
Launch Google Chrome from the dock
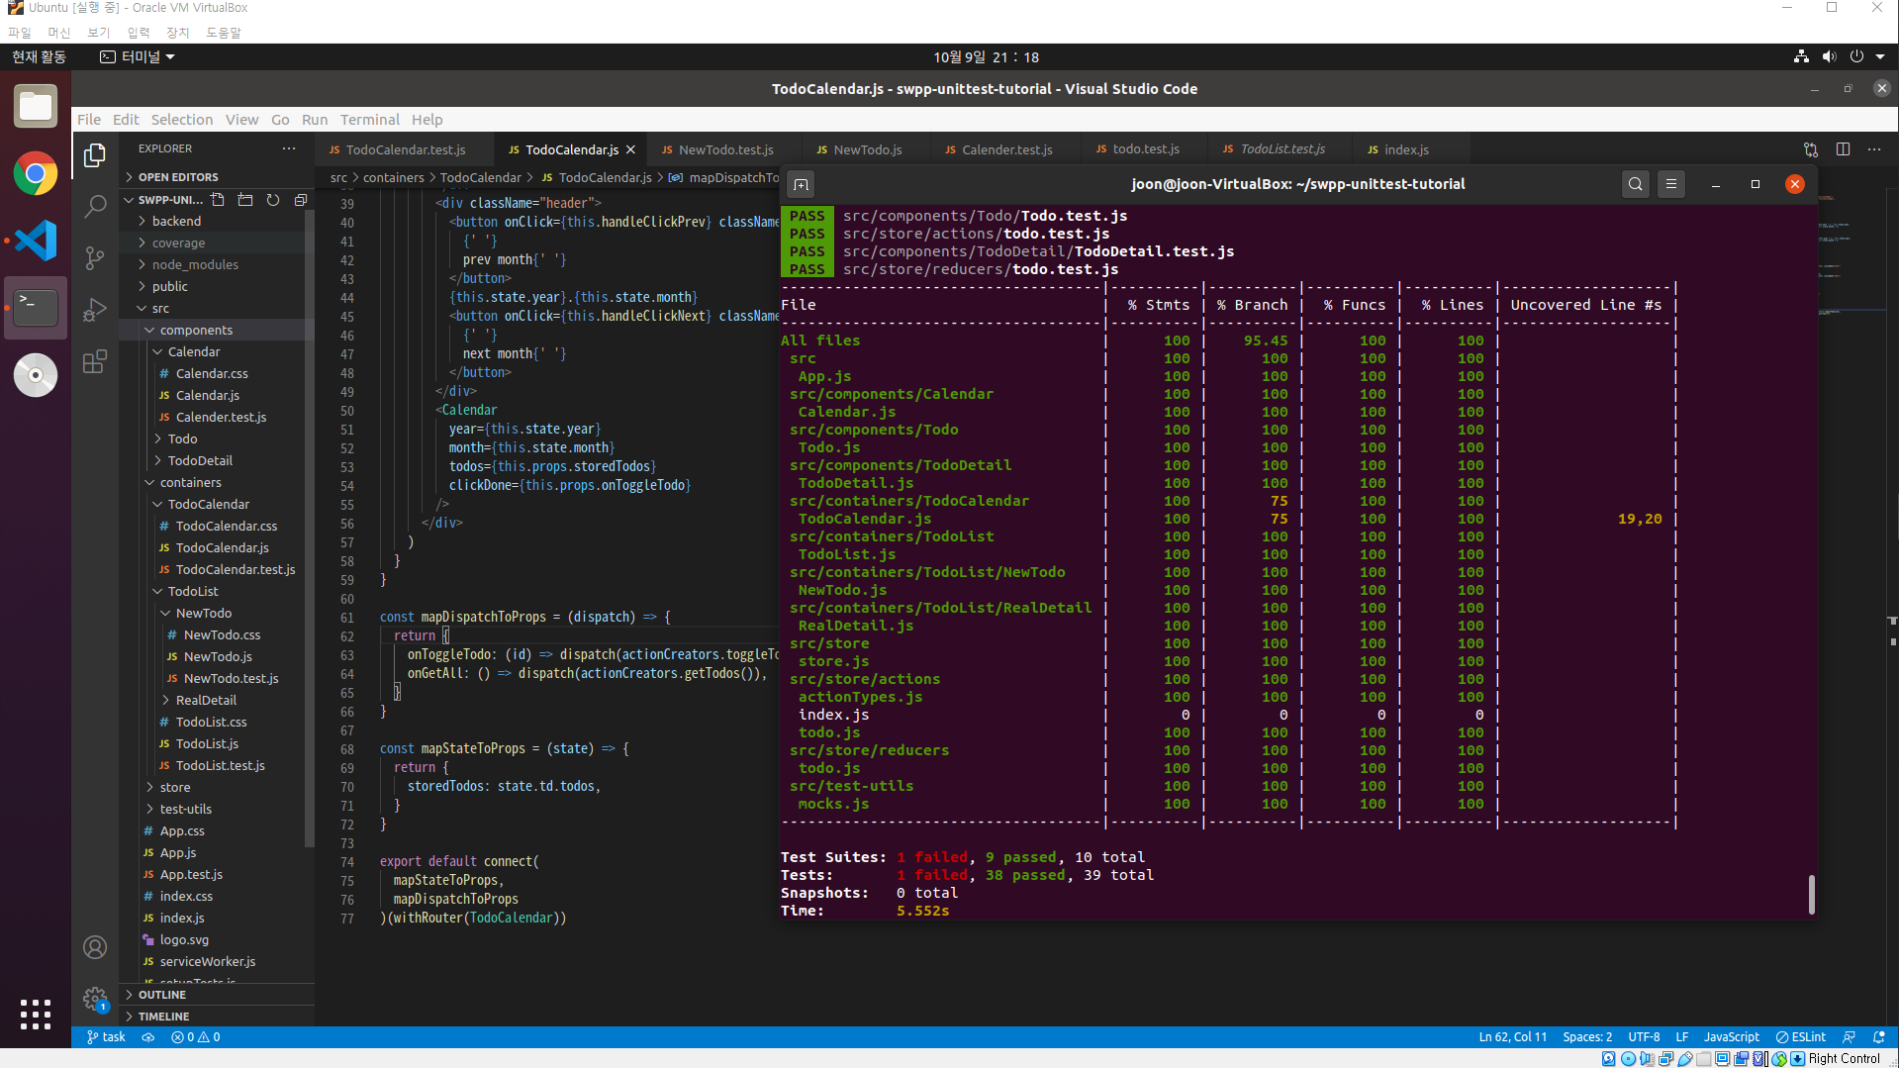click(36, 174)
